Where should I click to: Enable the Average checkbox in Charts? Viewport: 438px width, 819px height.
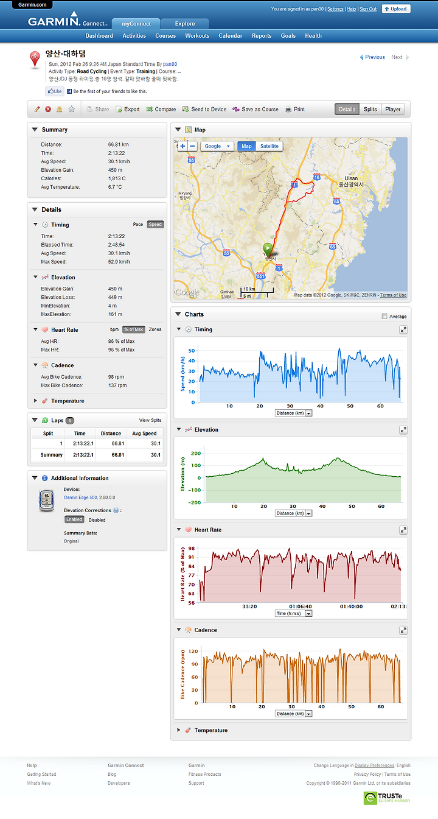pos(384,316)
